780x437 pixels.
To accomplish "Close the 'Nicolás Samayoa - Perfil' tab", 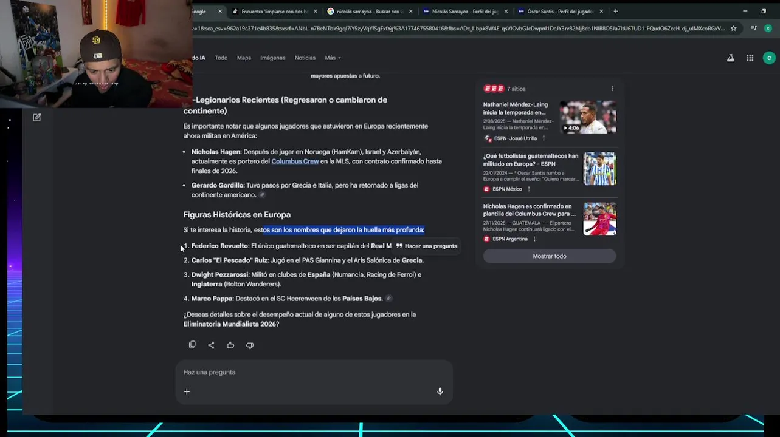I will pos(506,11).
